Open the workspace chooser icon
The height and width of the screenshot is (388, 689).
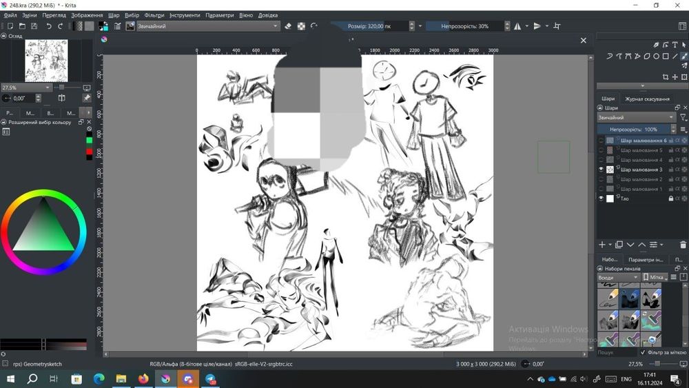682,26
